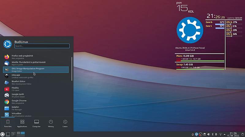The image size is (245, 137).
Task: Switch to the Applications tab
Action: tap(22, 124)
